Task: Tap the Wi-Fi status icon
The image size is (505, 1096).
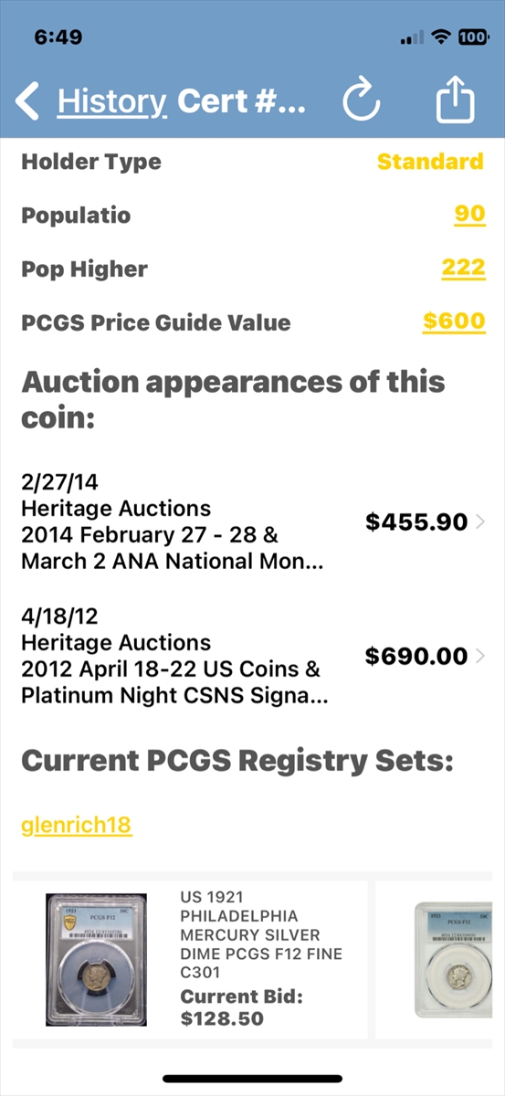Action: (x=442, y=37)
